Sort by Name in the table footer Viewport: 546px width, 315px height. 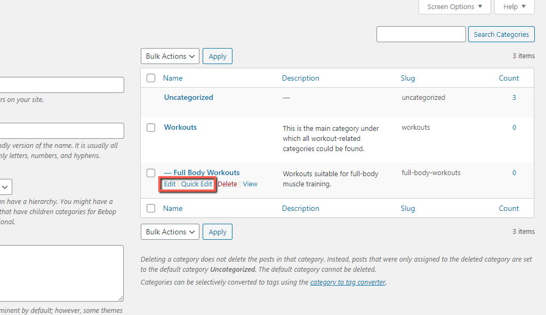[x=173, y=208]
